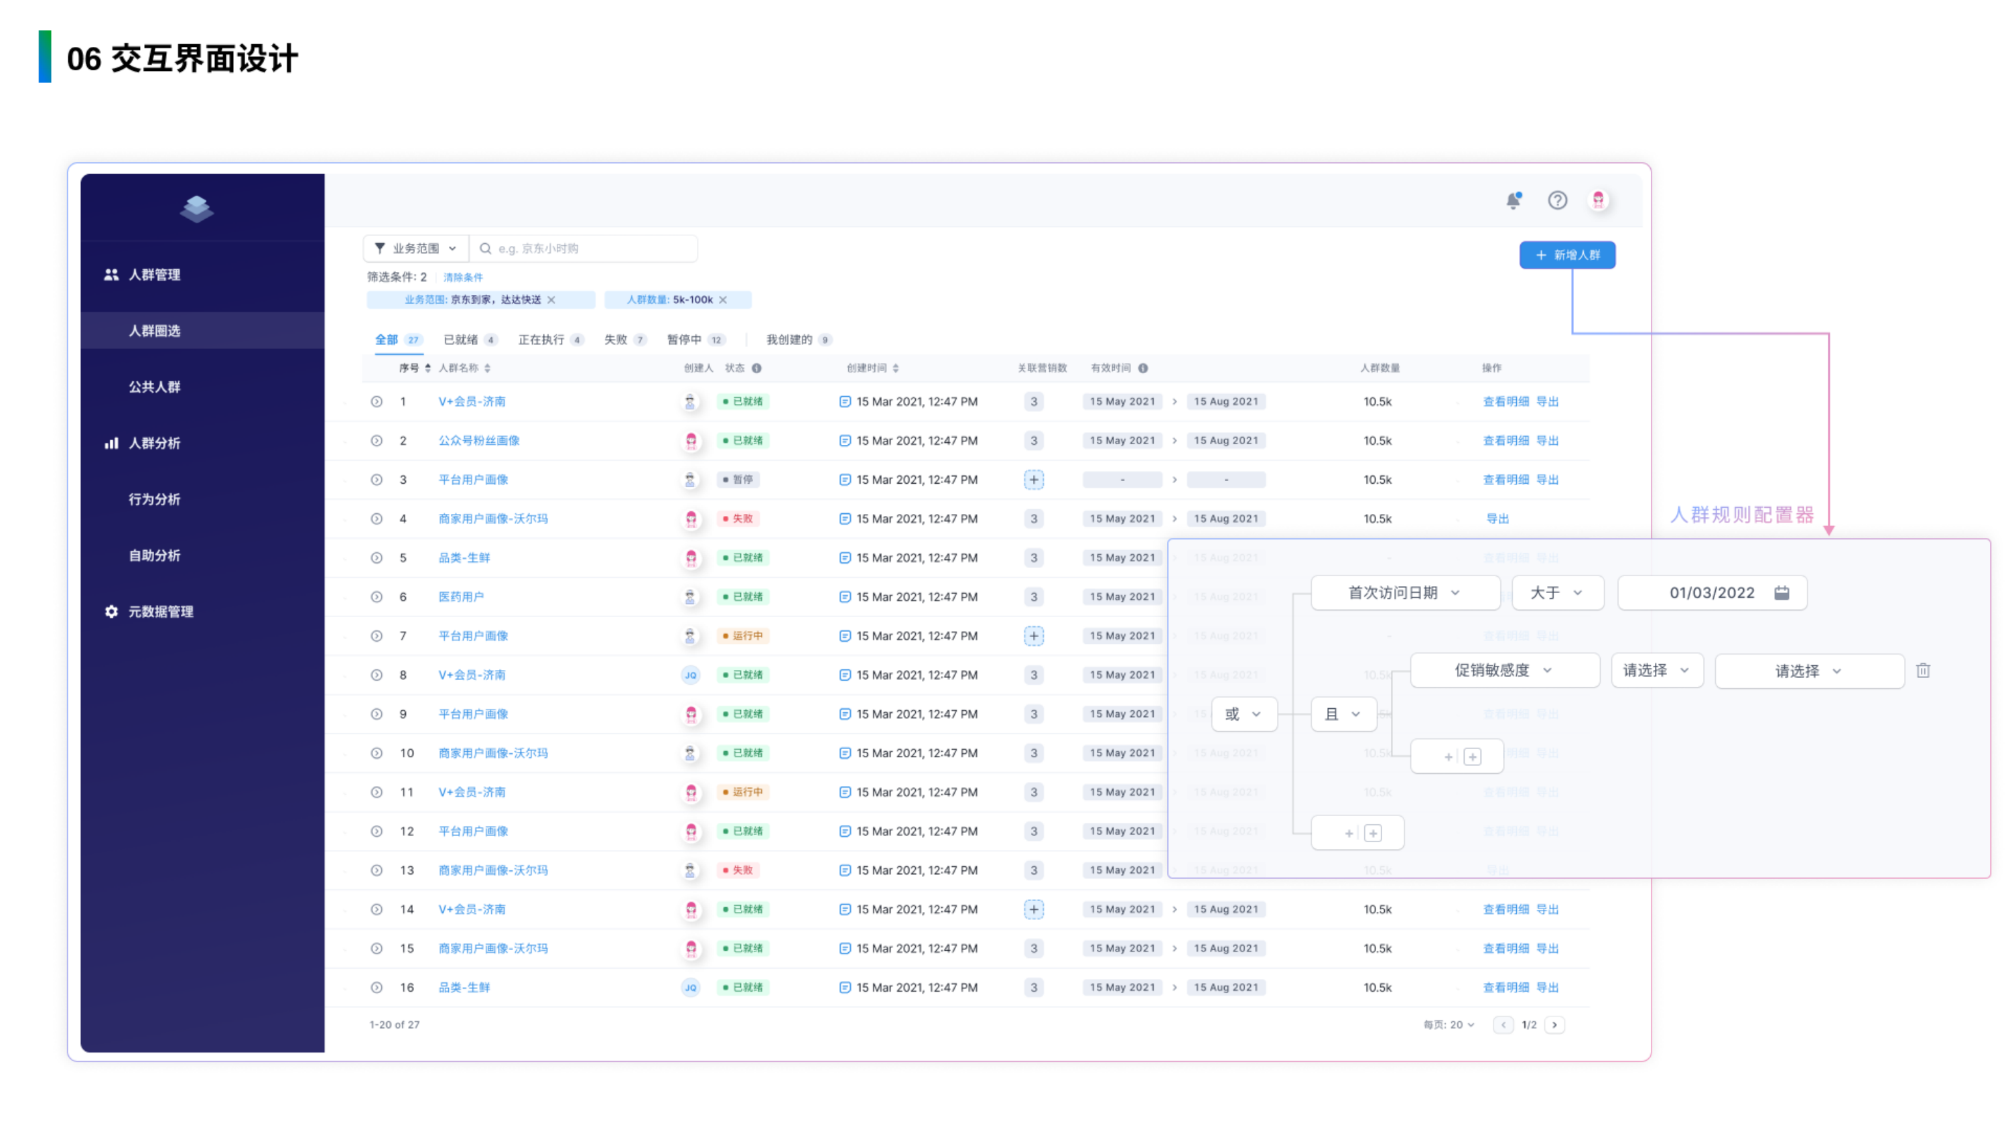
Task: Expand row 1 using the circle chevron
Action: [376, 401]
